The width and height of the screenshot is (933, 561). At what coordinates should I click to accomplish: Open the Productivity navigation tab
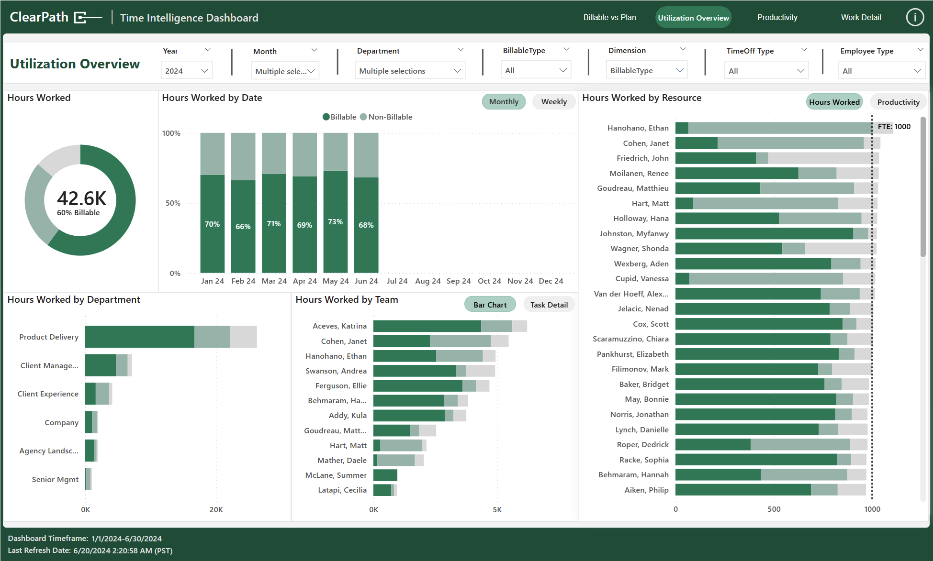coord(777,18)
